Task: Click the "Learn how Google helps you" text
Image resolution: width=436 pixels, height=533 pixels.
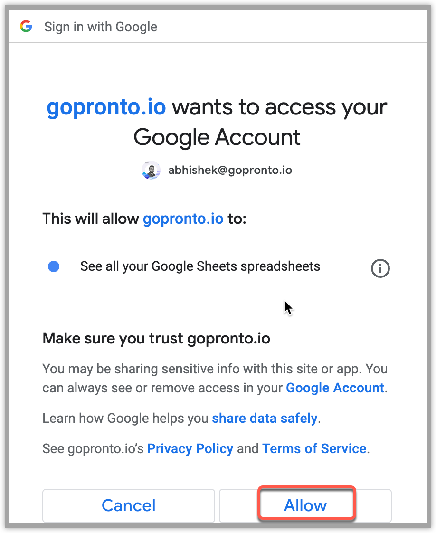Action: (x=125, y=418)
